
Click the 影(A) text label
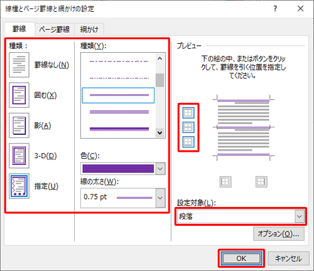point(43,125)
